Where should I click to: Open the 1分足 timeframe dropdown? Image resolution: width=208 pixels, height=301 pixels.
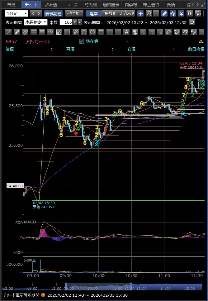coord(17,13)
